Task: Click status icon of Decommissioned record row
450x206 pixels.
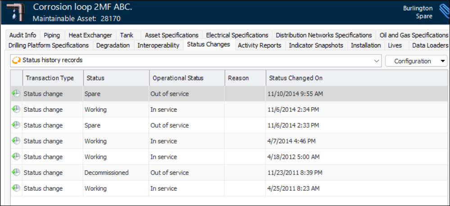Action: pos(16,173)
